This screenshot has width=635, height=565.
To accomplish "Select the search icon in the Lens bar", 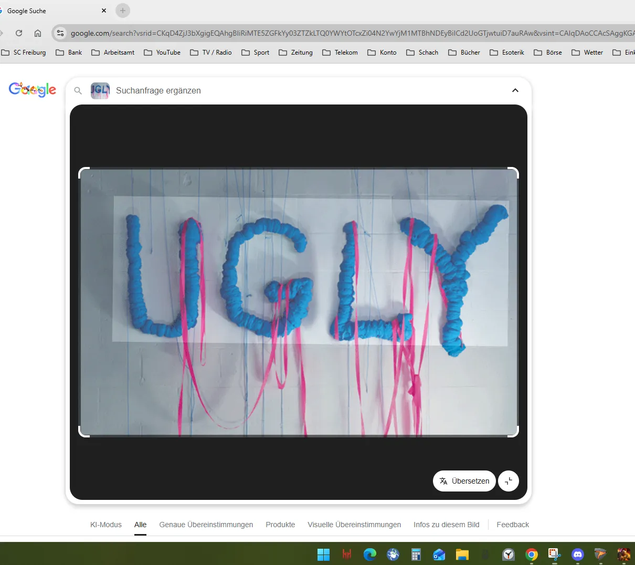I will [78, 90].
